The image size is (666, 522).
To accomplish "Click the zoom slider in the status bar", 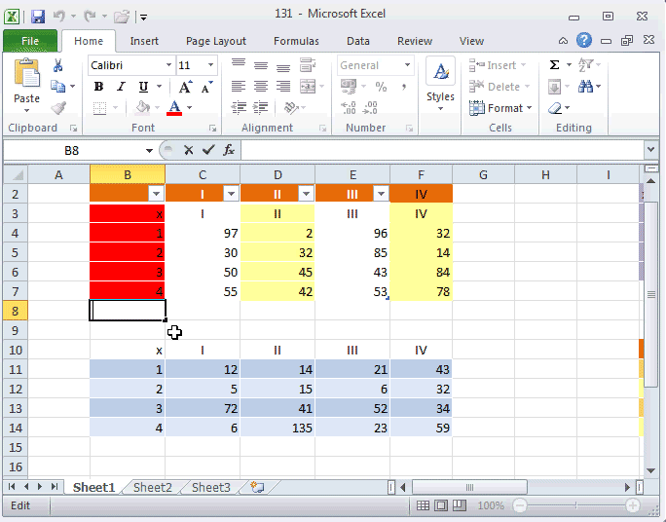I will tap(576, 506).
